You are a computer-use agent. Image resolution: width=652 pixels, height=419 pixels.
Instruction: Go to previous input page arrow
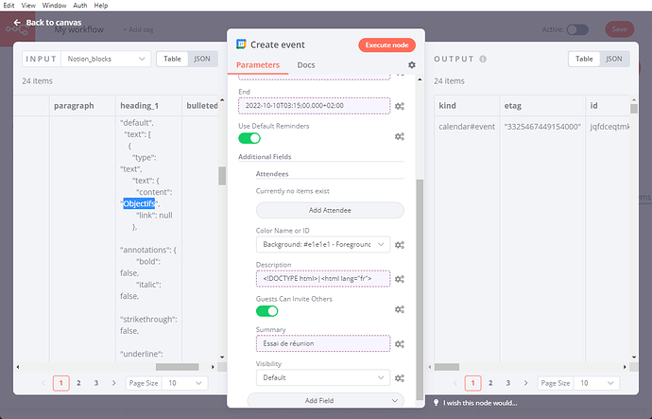coord(43,383)
